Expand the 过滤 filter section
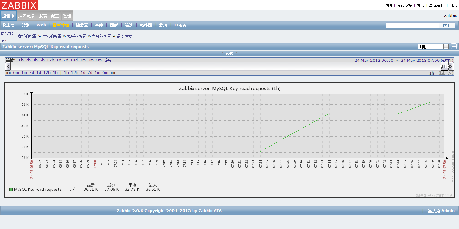This screenshot has height=229, width=459. click(229, 54)
